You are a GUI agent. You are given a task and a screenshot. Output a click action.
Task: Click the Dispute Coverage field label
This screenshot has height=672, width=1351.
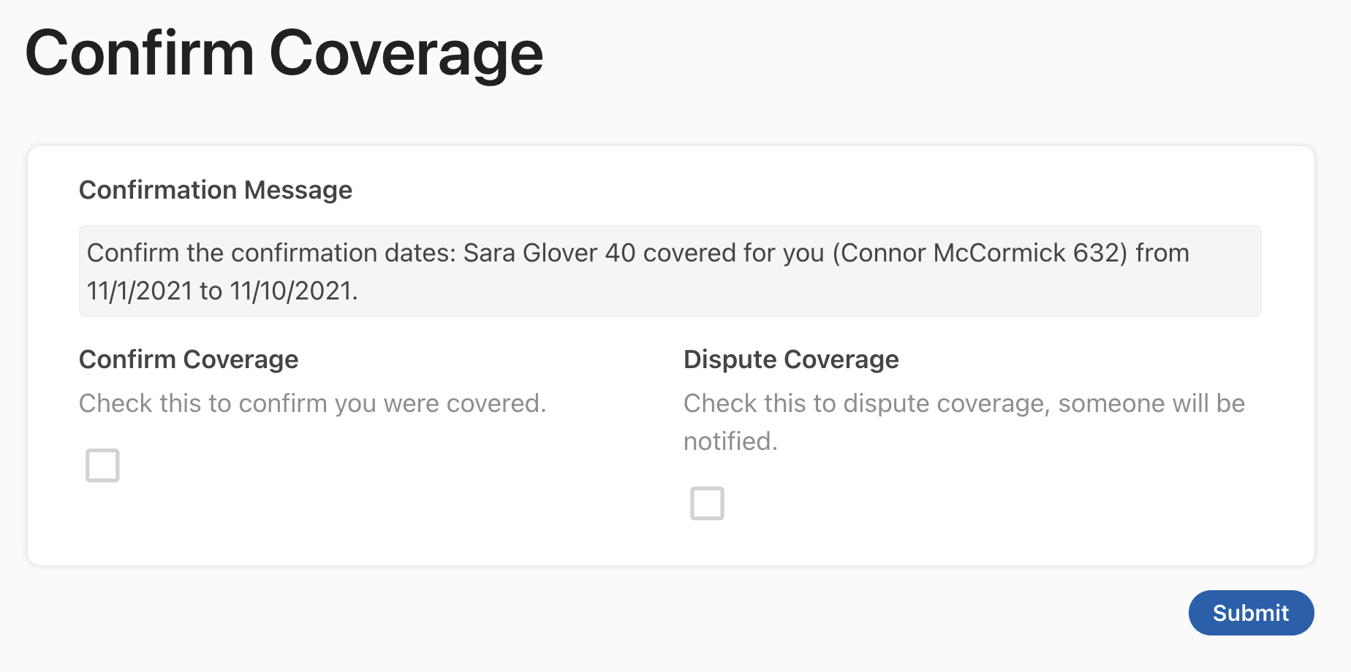tap(791, 359)
